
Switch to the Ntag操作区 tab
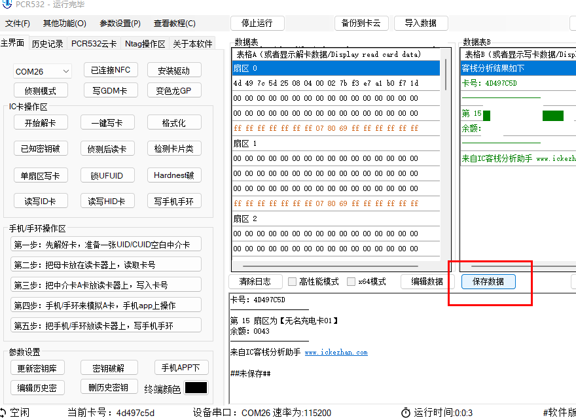[x=145, y=44]
